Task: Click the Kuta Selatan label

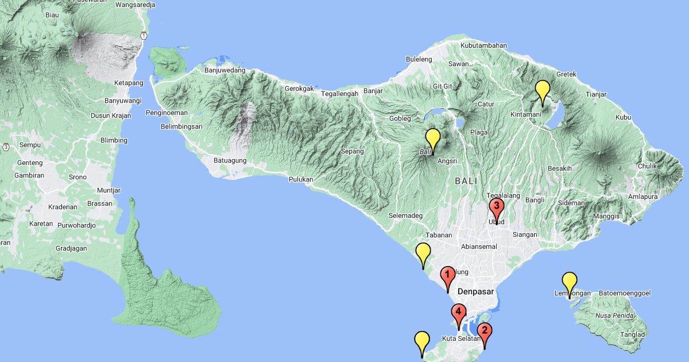Action: (x=460, y=339)
